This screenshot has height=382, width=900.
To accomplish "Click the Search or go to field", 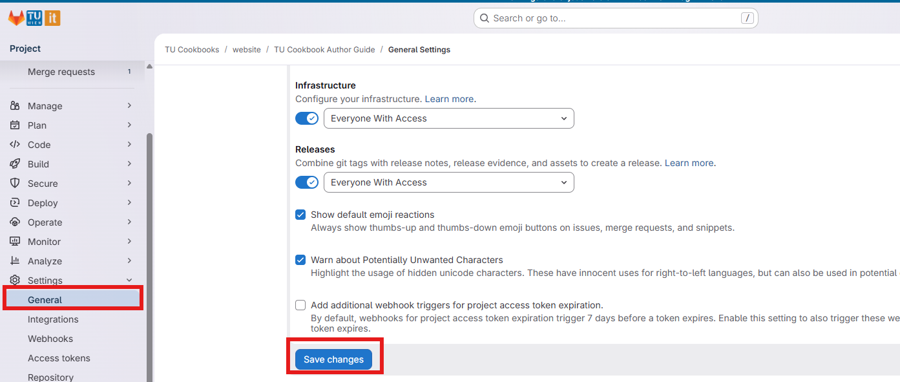I will [x=616, y=18].
